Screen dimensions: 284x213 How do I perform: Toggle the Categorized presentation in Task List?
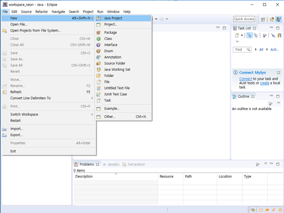click(250, 35)
